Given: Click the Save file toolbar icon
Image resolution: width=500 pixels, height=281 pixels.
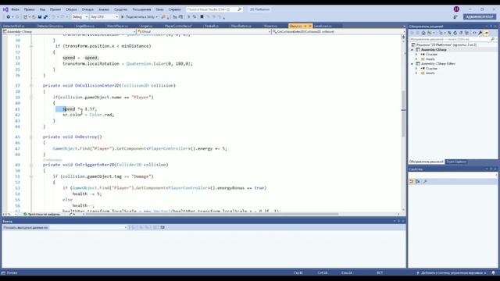Looking at the screenshot, I should tap(40, 17).
